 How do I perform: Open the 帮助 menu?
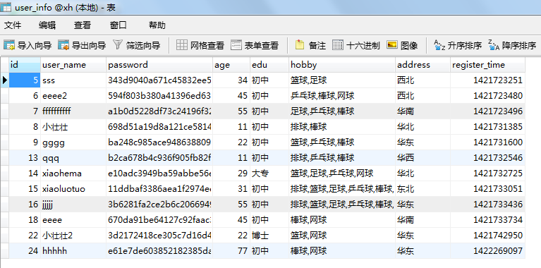pyautogui.click(x=157, y=25)
